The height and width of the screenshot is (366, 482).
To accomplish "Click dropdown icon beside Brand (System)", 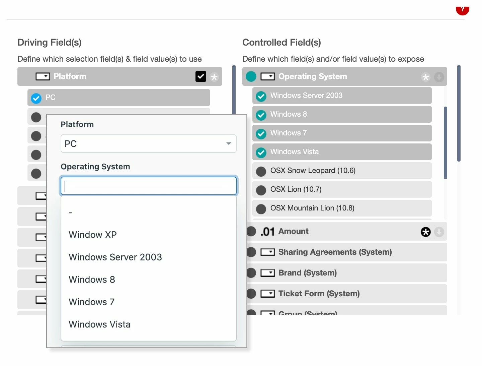I will point(268,273).
